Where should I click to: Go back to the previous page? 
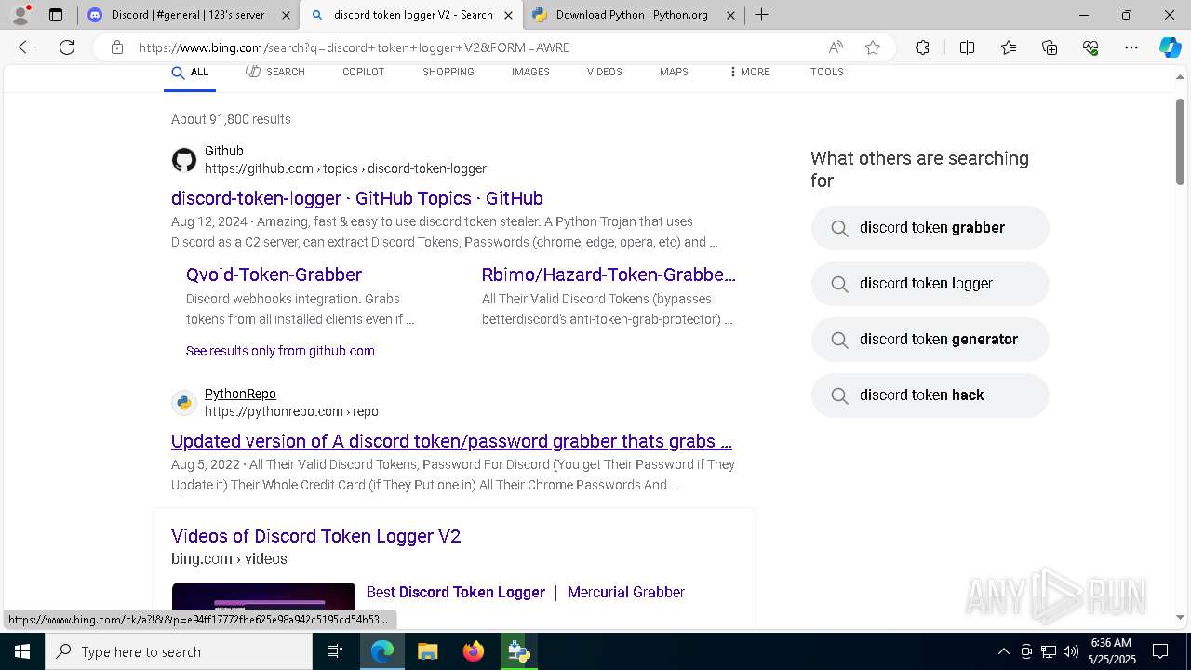point(26,47)
